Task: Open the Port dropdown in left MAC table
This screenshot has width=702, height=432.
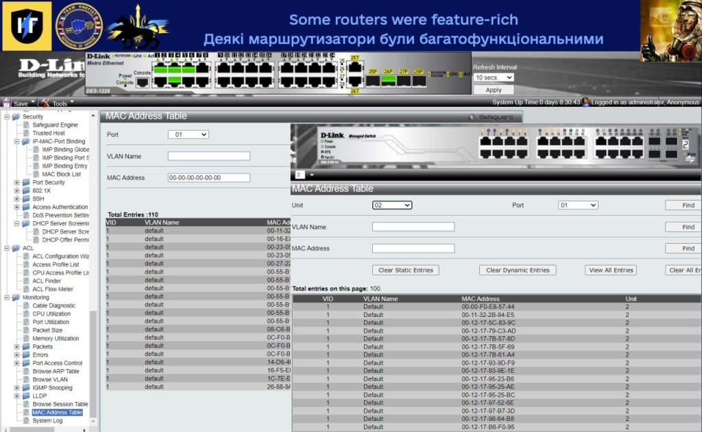Action: (x=188, y=135)
